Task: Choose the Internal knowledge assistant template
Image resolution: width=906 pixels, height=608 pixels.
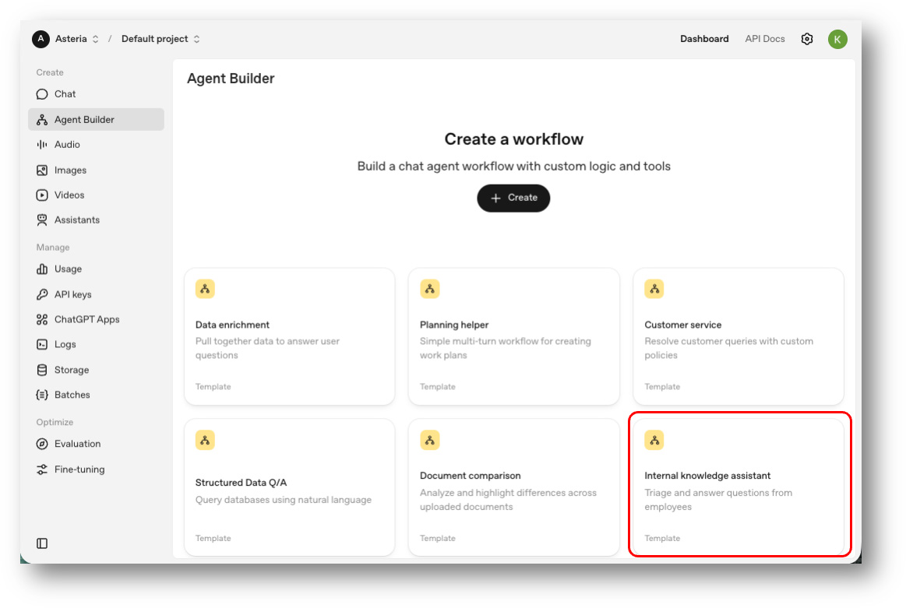Action: pos(738,487)
